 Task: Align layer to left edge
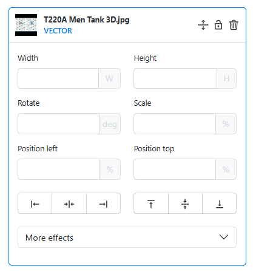(x=35, y=203)
